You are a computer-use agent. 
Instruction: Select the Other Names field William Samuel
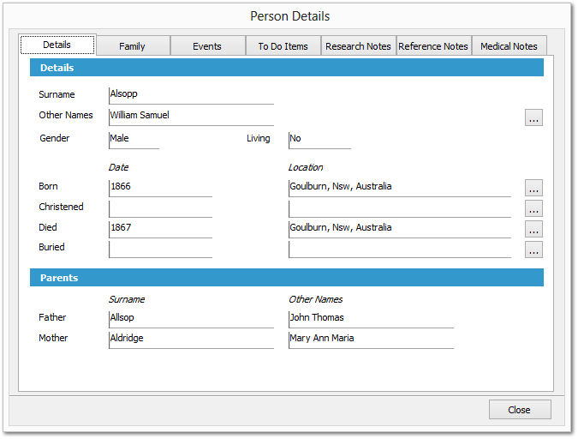(191, 115)
